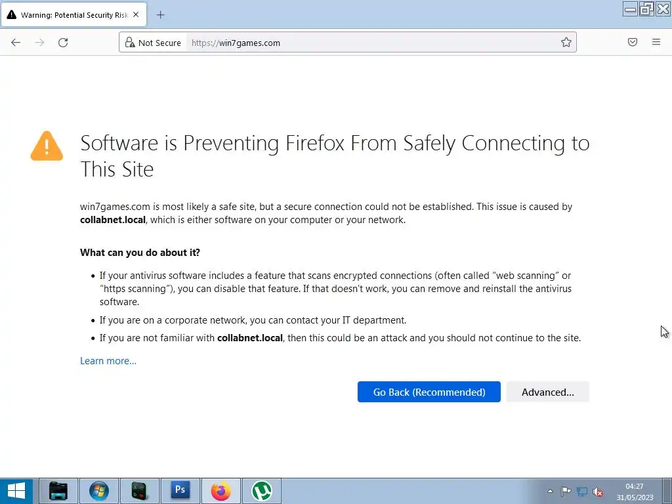Open the games taskbar icon
This screenshot has width=672, height=504.
tap(140, 491)
